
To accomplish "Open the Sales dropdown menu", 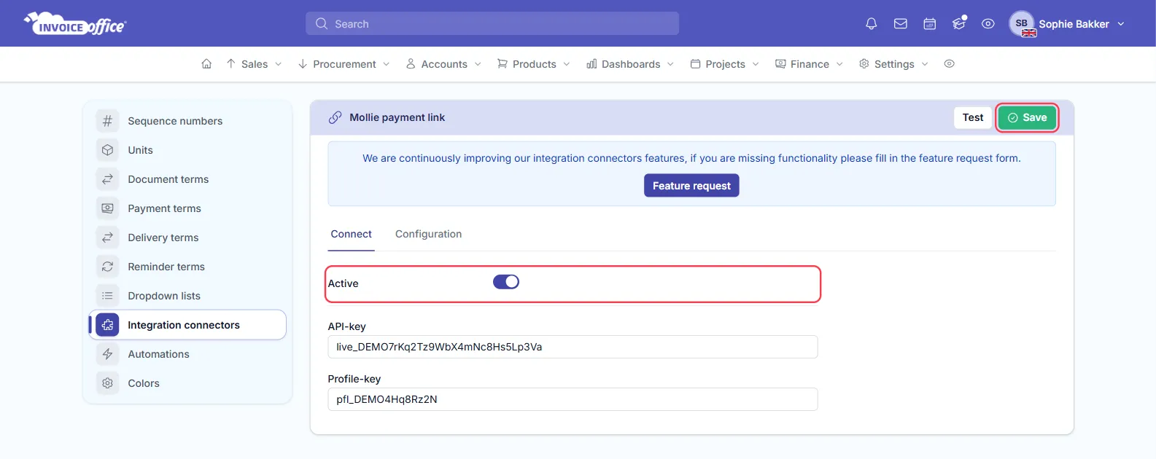I will tap(254, 64).
